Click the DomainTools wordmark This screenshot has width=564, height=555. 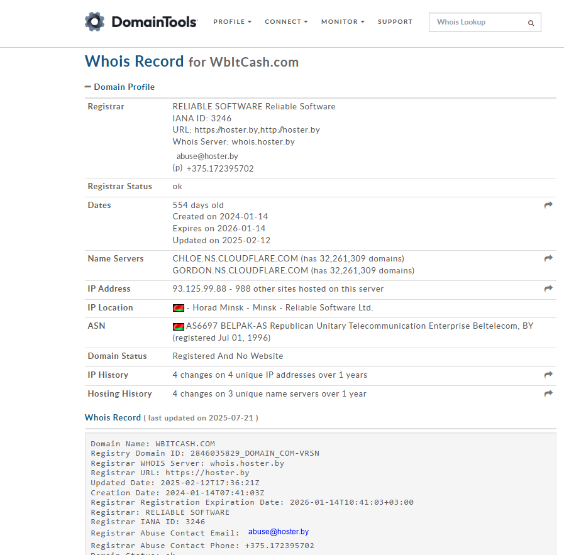click(155, 22)
